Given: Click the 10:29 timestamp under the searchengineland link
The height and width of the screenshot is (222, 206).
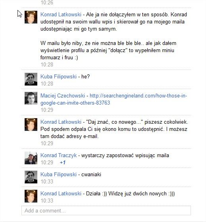Looking at the screenshot, I should 47,110.
